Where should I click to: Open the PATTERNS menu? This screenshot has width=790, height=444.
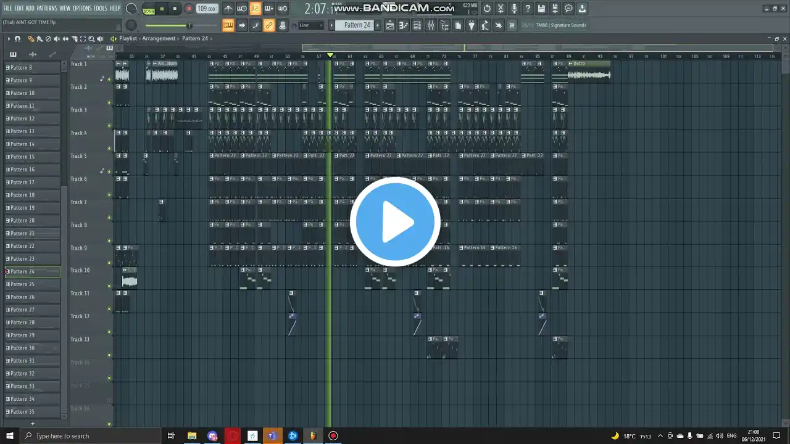coord(47,8)
